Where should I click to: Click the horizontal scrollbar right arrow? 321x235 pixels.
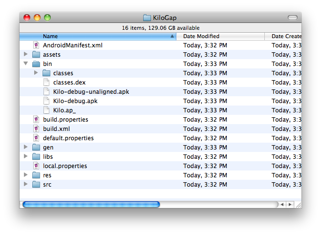click(x=290, y=204)
